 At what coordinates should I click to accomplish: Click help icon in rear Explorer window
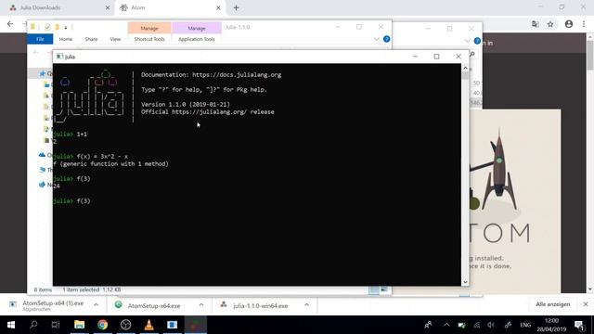[x=477, y=41]
